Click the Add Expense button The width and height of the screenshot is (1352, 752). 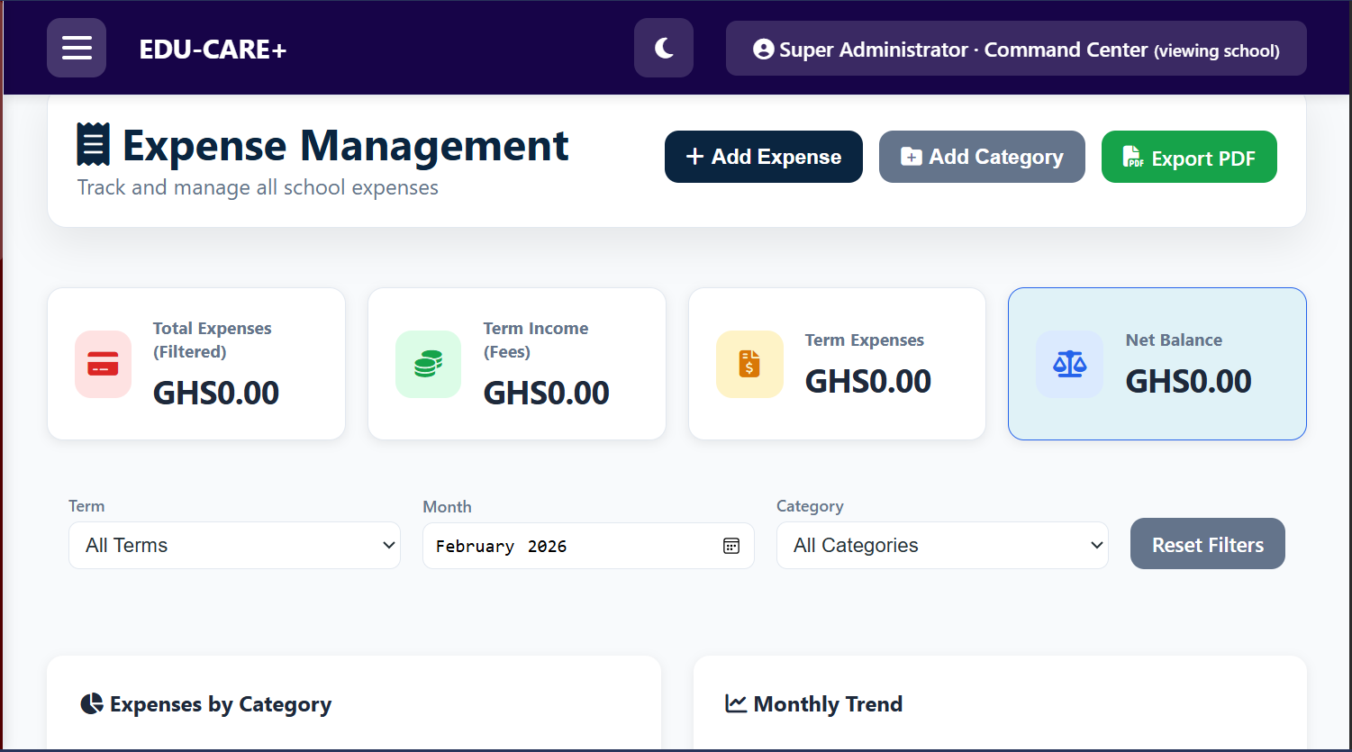coord(764,157)
